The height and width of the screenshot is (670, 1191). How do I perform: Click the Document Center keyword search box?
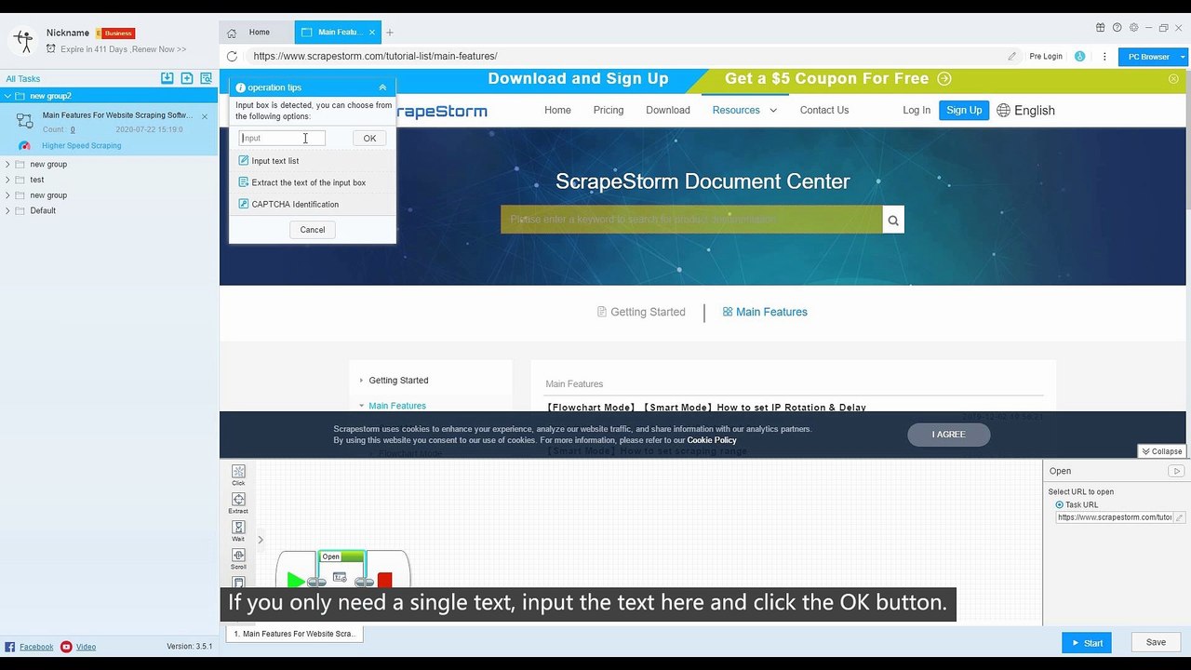(691, 220)
